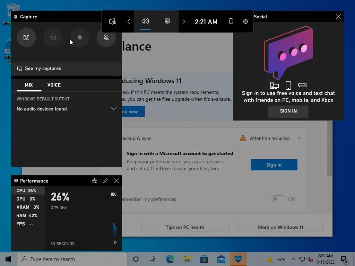
Task: Click the muted volume tray icon
Action: (x=310, y=259)
